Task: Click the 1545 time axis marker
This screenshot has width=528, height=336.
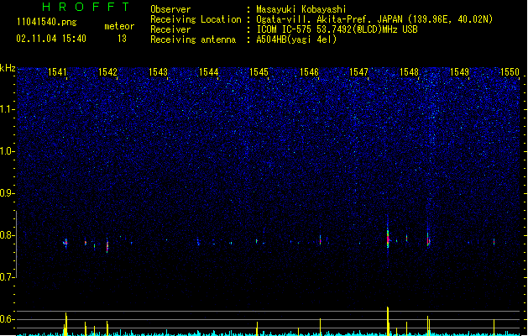Action: [x=259, y=72]
